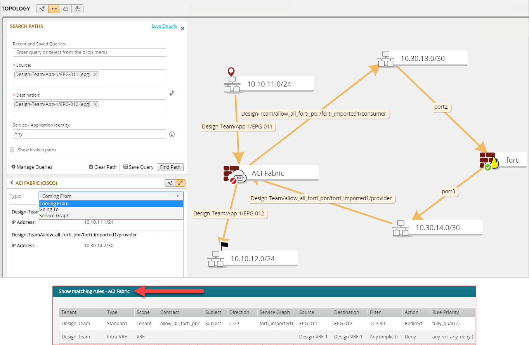This screenshot has height=345, width=529.
Task: Toggle ACI Fabric panel topology view button
Action: click(170, 183)
